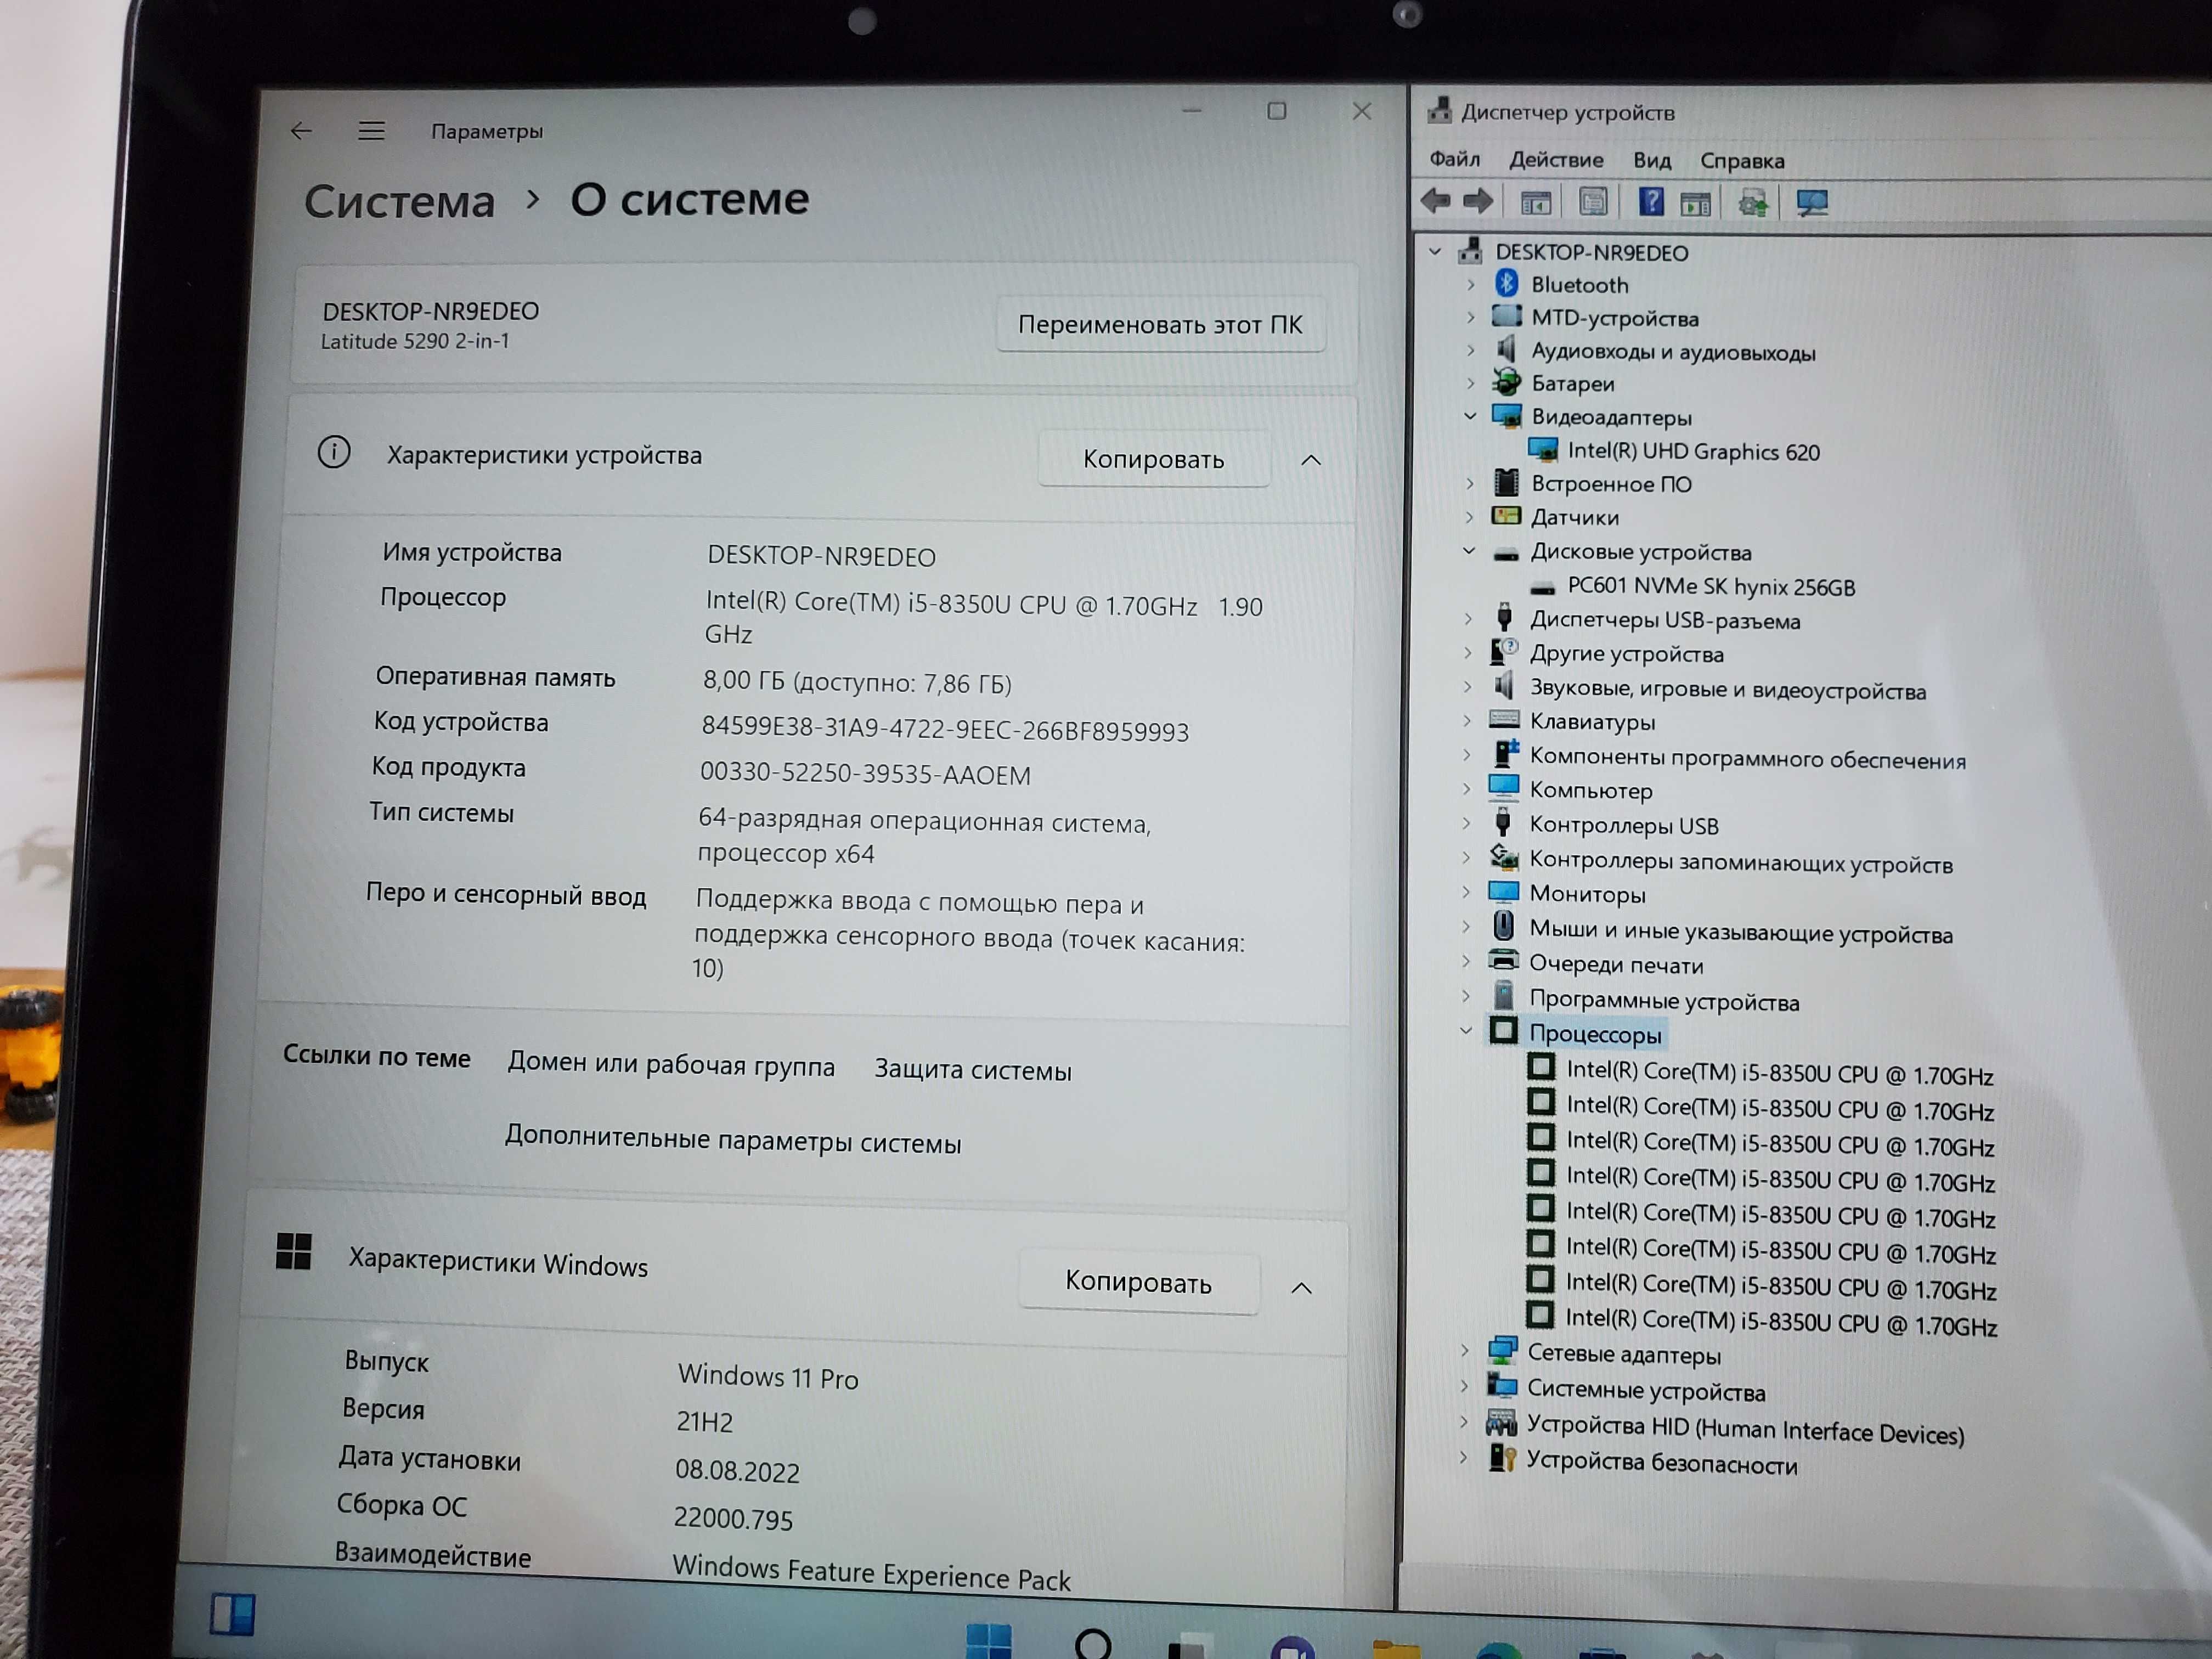Viewport: 2212px width, 1659px height.
Task: Open the Вид menu in Диспетчер устройств
Action: tap(1652, 160)
